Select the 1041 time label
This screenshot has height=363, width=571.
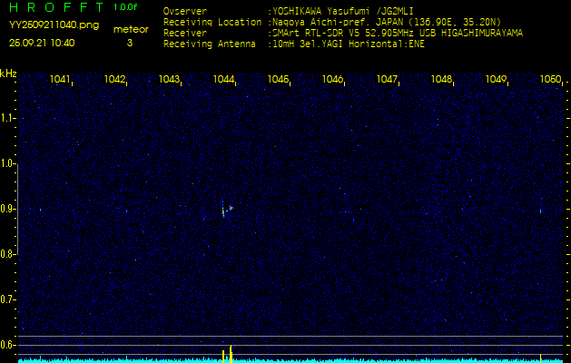61,80
